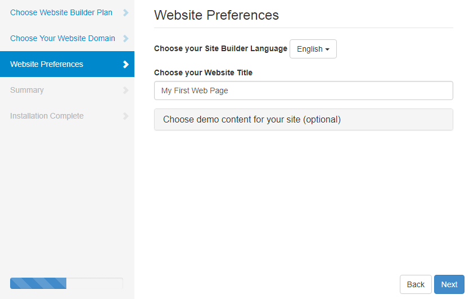Select Installation Complete step in sidebar
This screenshot has width=469, height=299.
(47, 116)
